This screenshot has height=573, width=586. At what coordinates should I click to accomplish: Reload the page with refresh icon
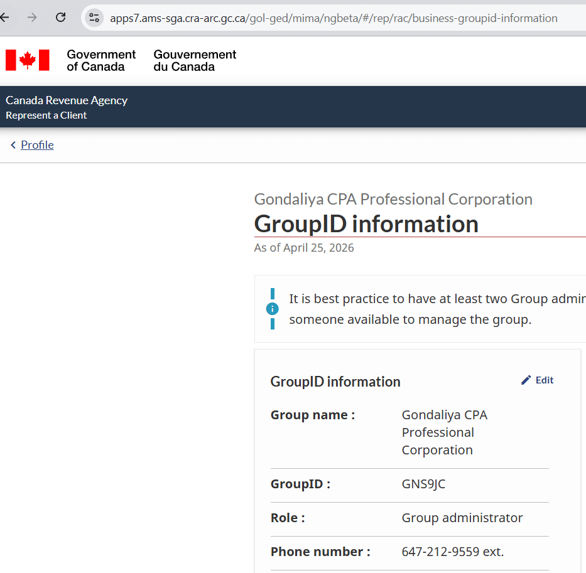(60, 17)
